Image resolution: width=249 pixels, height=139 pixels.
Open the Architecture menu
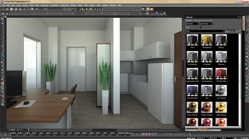click(64, 5)
